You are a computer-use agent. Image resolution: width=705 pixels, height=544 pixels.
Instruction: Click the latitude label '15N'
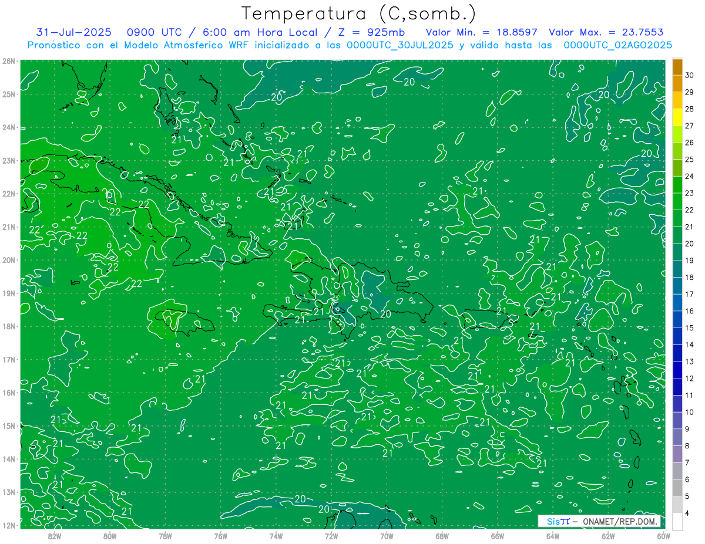(9, 425)
